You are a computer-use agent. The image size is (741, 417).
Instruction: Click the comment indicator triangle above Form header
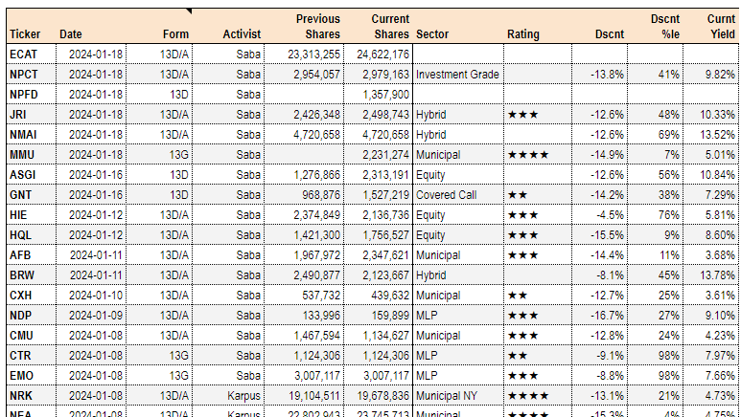[190, 11]
